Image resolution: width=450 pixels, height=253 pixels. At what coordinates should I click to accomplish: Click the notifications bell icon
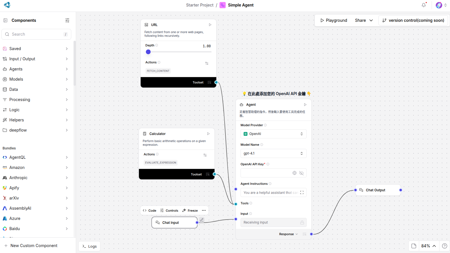(x=423, y=5)
